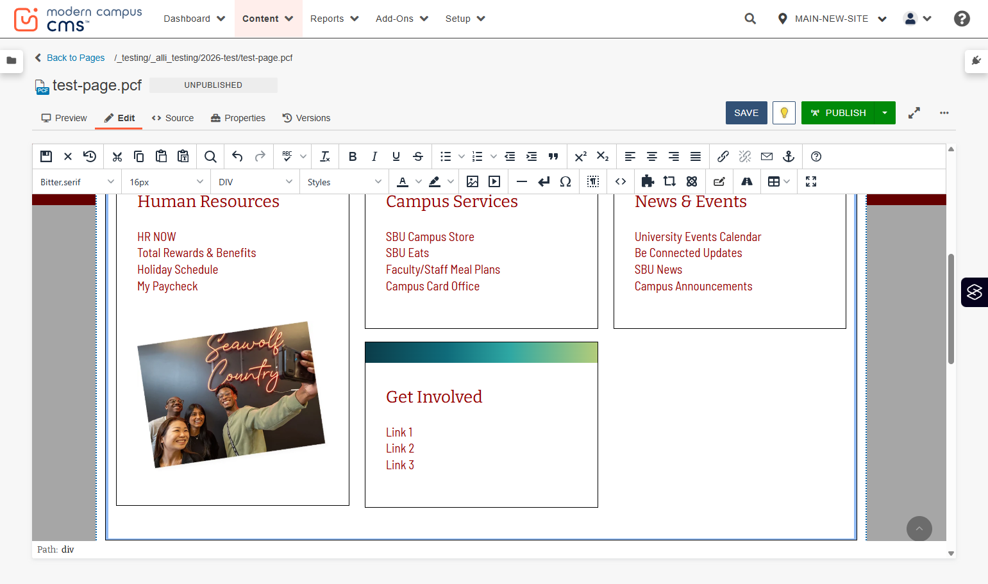Image resolution: width=988 pixels, height=584 pixels.
Task: Open the Reports menu
Action: click(x=335, y=19)
